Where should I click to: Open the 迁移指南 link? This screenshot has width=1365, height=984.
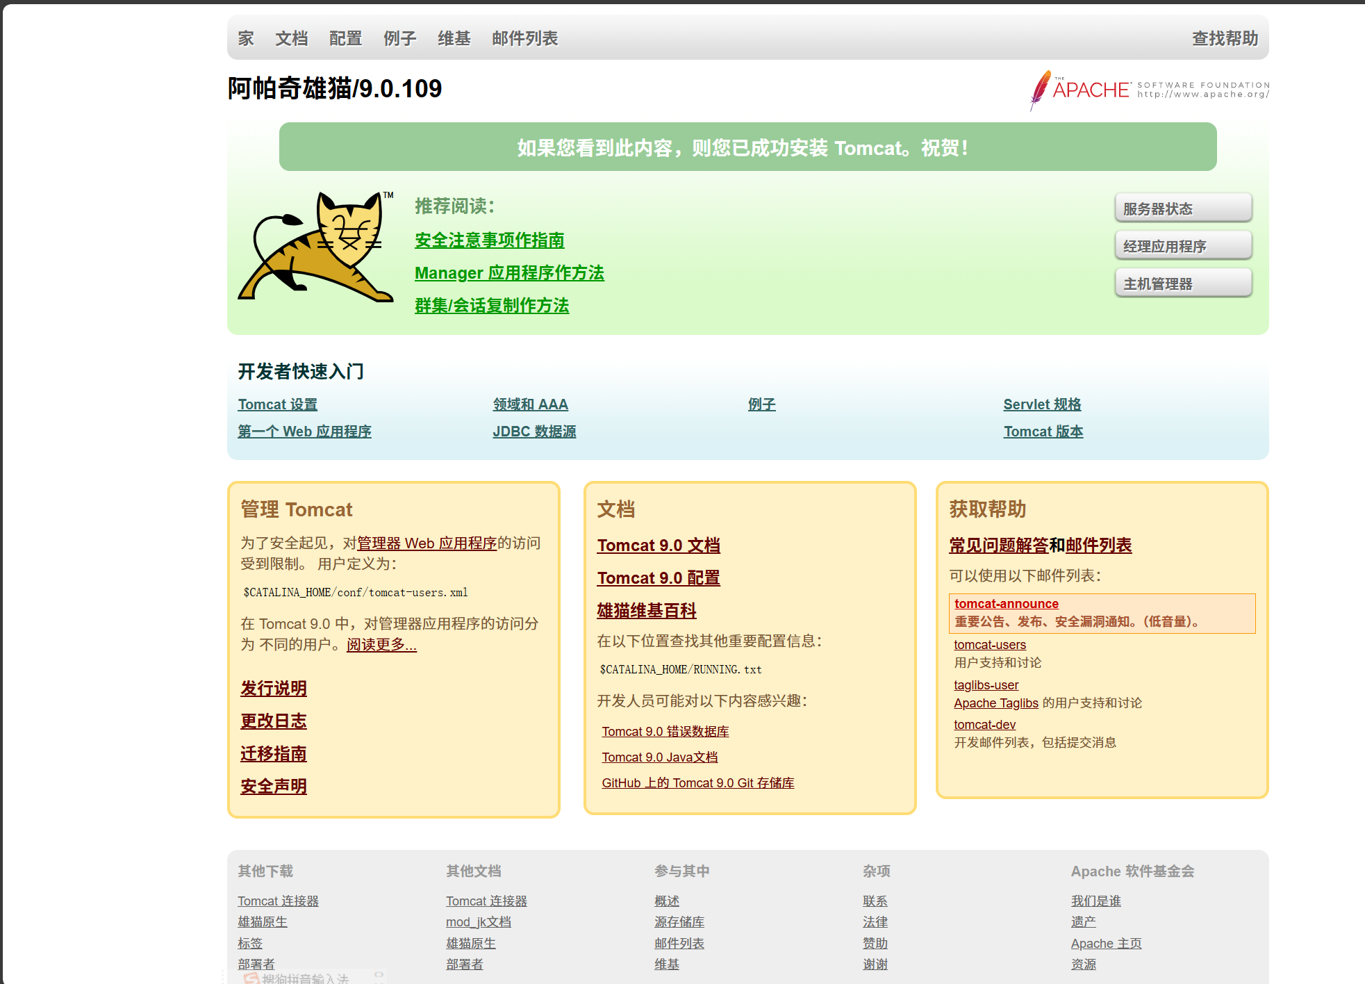[x=274, y=754]
